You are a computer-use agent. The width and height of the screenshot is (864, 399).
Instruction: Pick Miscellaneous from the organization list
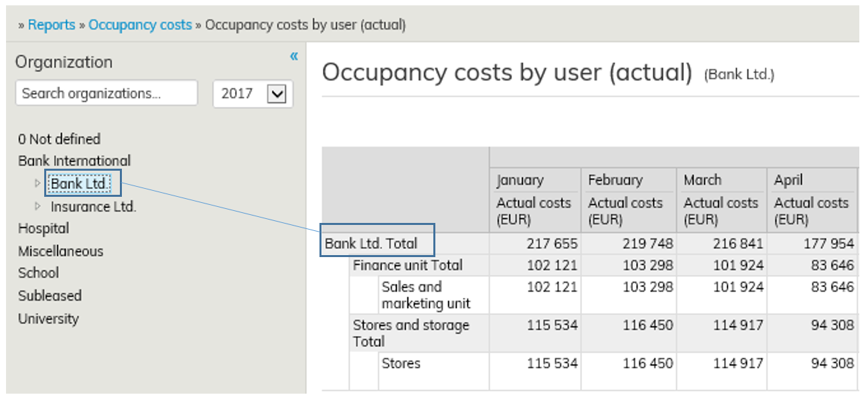click(x=60, y=251)
